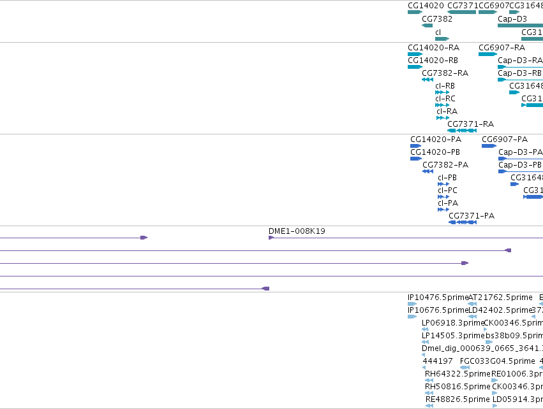This screenshot has height=409, width=543.
Task: Click the cl-RA transcript label
Action: [447, 111]
